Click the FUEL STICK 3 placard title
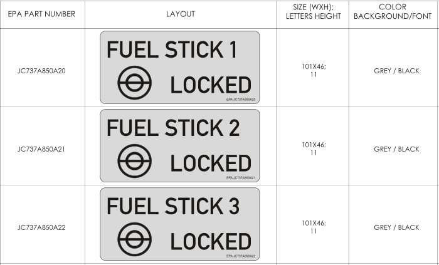Screen dimensions: 439x265 pyautogui.click(x=173, y=206)
